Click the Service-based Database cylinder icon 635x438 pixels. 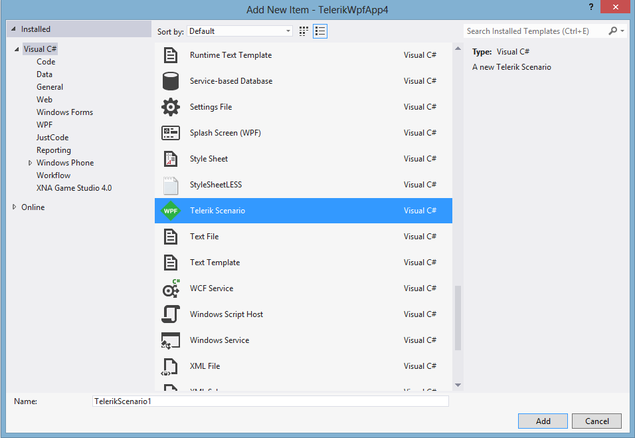(x=171, y=81)
